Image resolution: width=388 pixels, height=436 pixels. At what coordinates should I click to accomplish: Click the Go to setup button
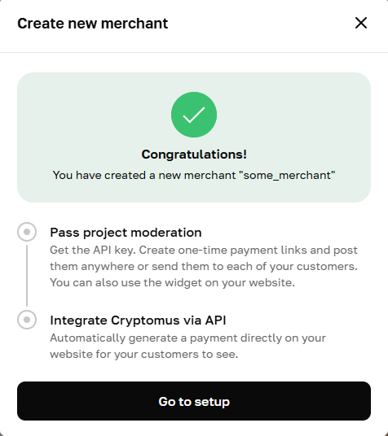tap(194, 401)
